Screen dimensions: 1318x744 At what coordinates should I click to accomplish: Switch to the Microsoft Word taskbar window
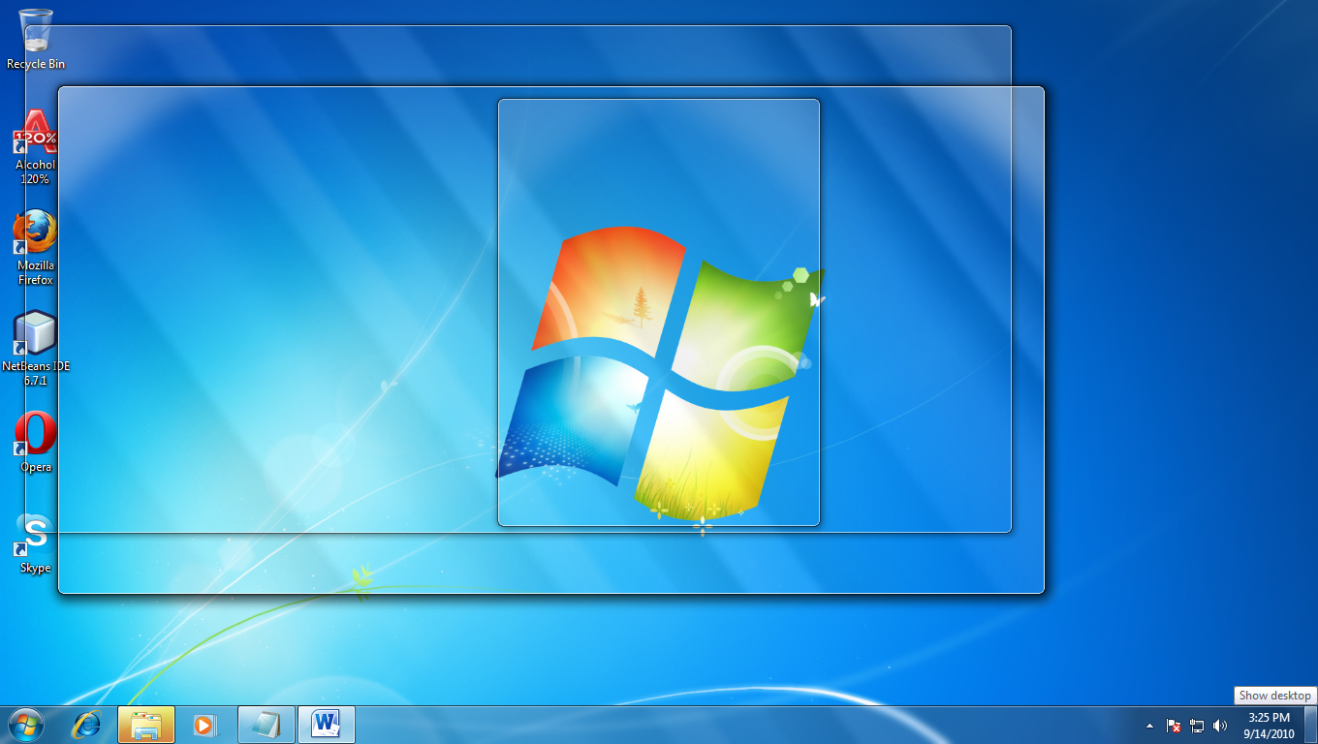coord(327,725)
